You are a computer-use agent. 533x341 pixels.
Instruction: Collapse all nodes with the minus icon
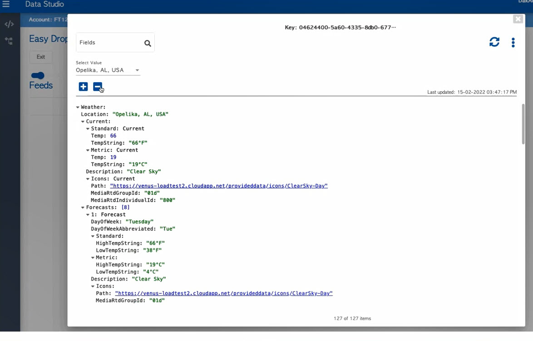pyautogui.click(x=98, y=87)
